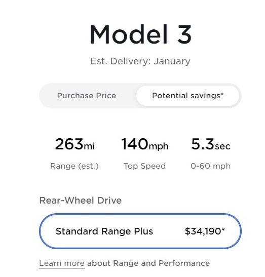Screen dimensions: 265x277
Task: Click the 140mph top speed figure
Action: pos(144,144)
